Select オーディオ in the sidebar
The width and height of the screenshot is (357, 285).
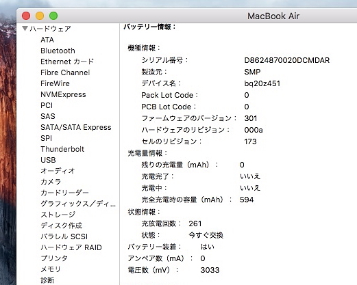pos(58,171)
